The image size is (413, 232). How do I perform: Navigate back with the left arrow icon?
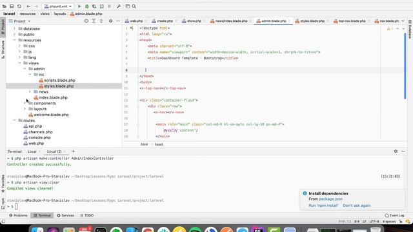click(28, 6)
